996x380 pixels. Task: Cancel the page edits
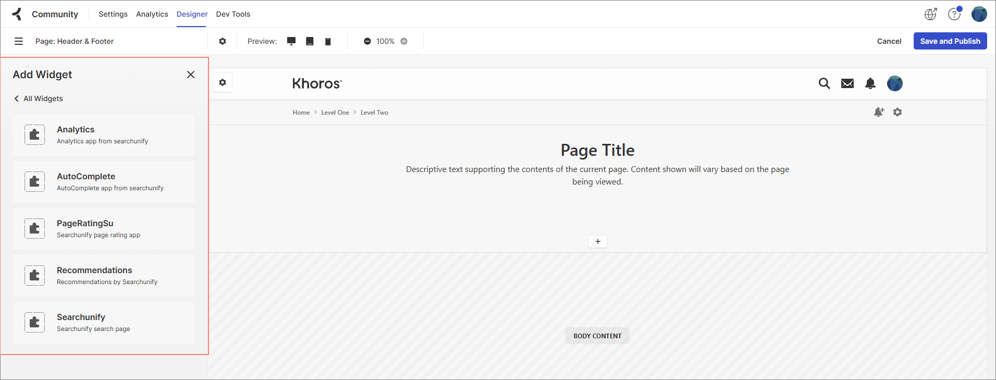pos(889,41)
